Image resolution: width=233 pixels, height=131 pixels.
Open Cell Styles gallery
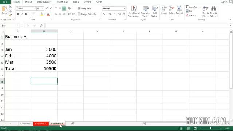point(155,12)
